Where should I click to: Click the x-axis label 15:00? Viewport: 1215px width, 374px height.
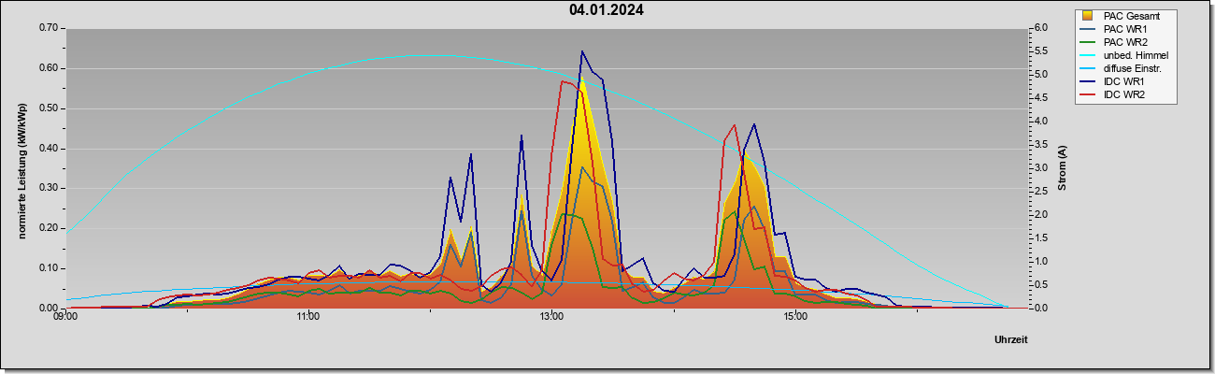tap(794, 317)
